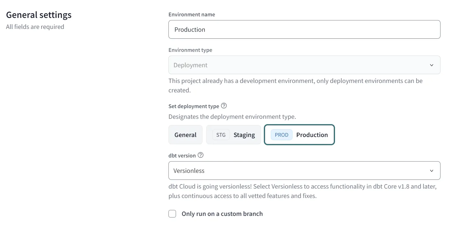Click chevron arrow in Environment type field
Image resolution: width=460 pixels, height=231 pixels.
pyautogui.click(x=431, y=65)
